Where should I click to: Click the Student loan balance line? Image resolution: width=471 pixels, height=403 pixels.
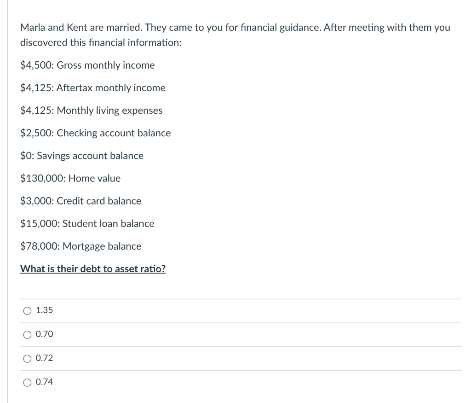[87, 223]
